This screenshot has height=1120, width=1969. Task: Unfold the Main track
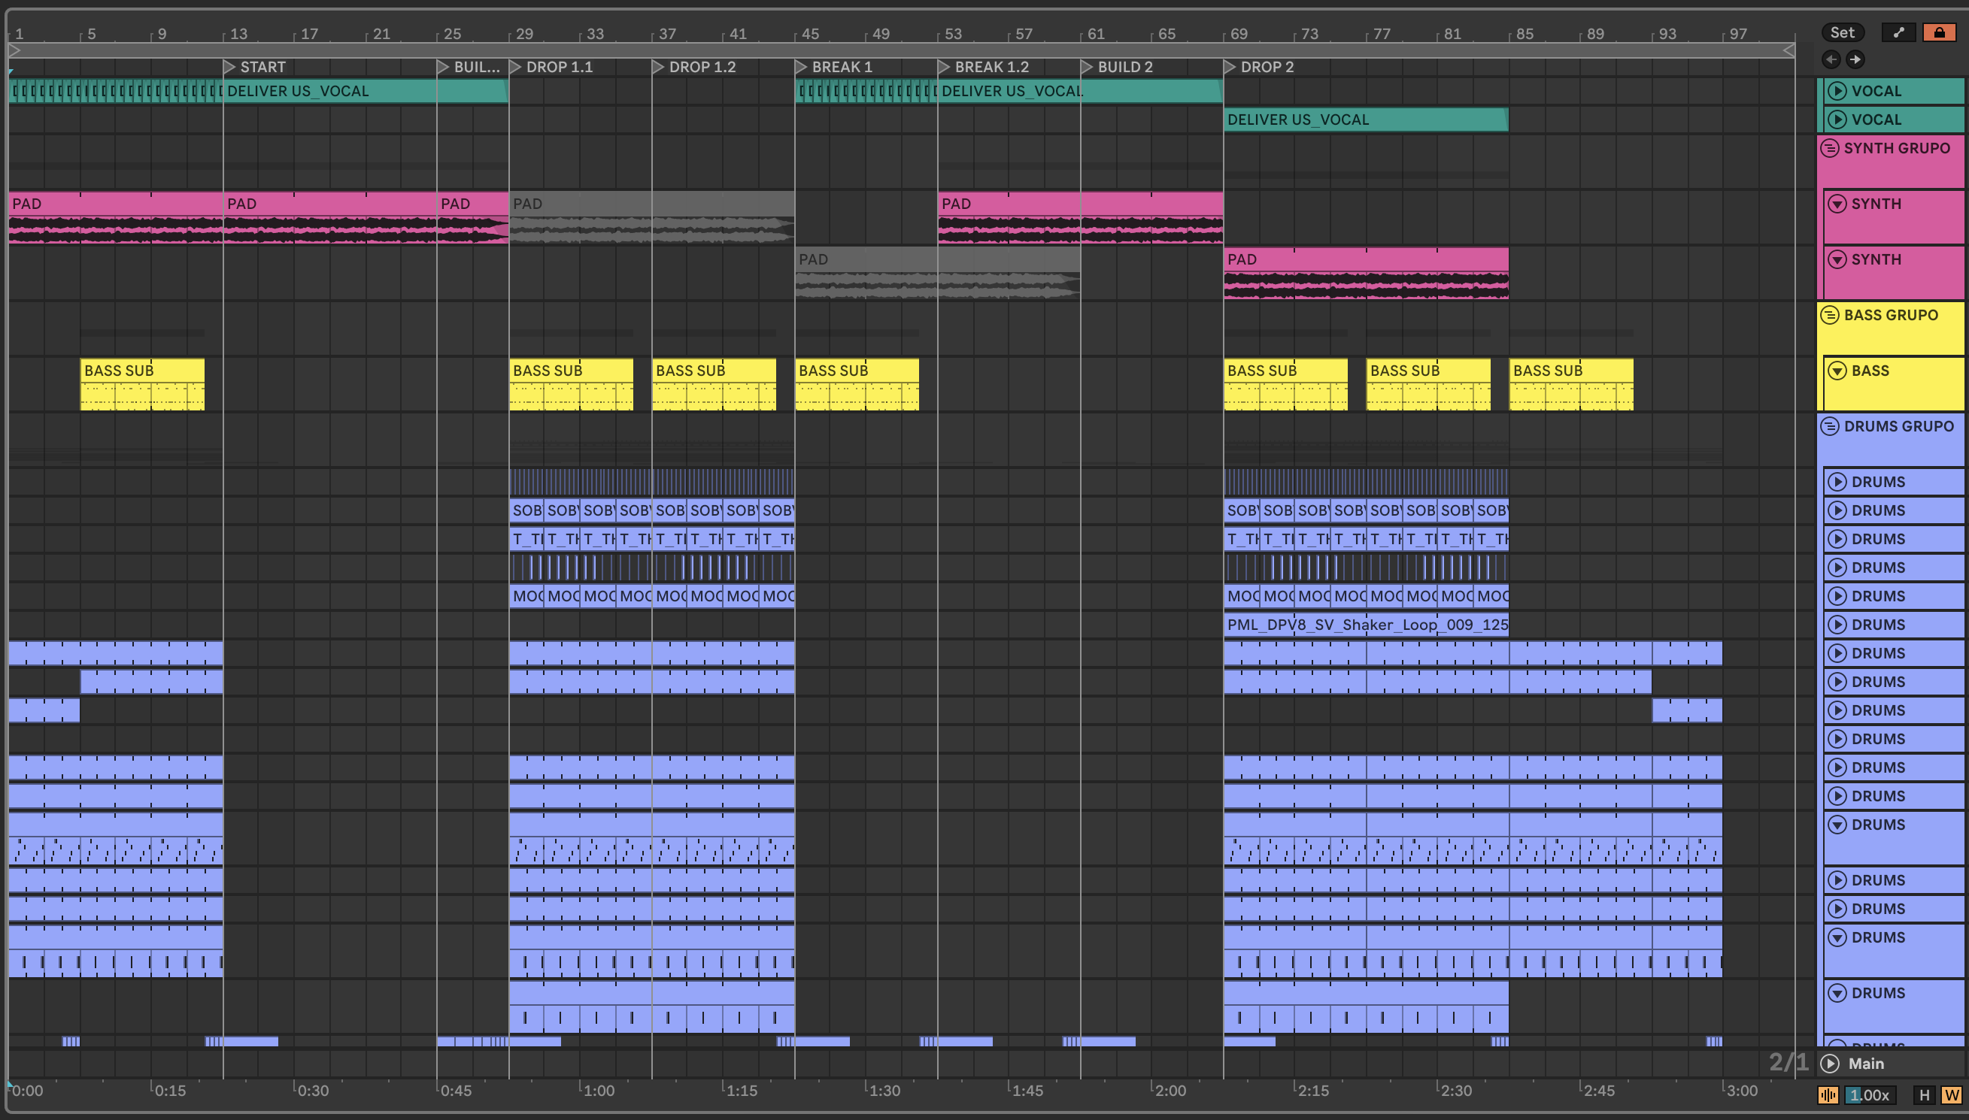[1830, 1063]
